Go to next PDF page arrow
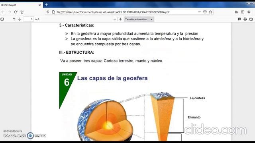Image resolution: width=255 pixels, height=143 pixels. 20,19
